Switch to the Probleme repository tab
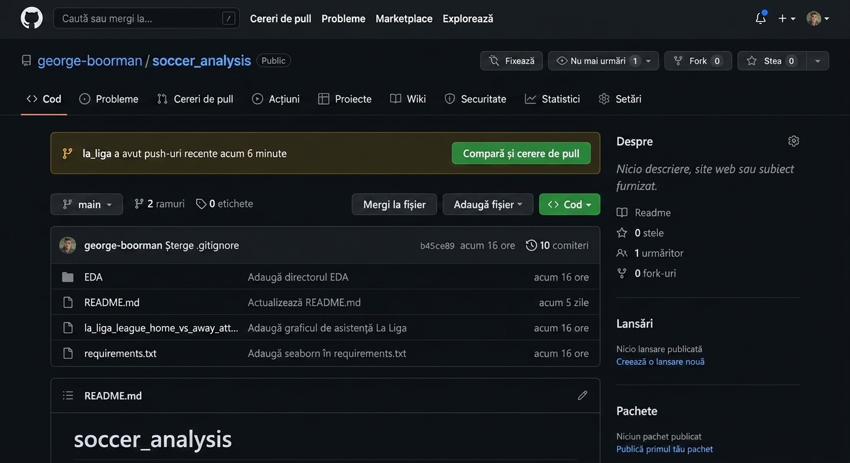Image resolution: width=850 pixels, height=463 pixels. 109,99
